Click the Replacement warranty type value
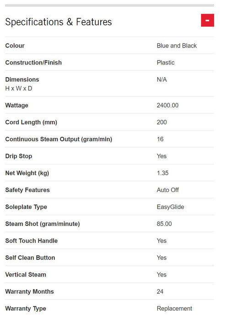Screen dimensions: 225x320 point(174,309)
